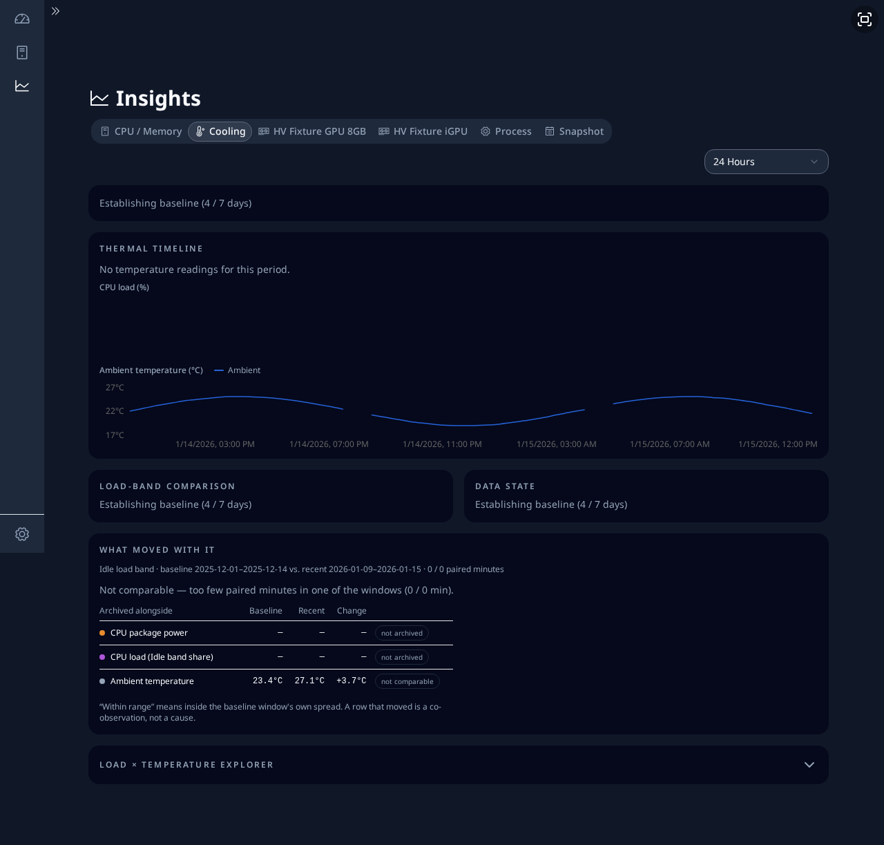Screen dimensions: 884x845
Task: Click the screenshot capture icon top right
Action: (x=865, y=19)
